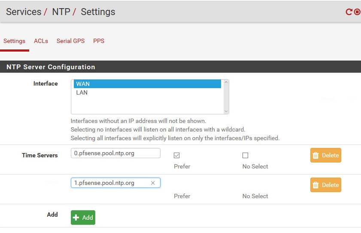Click the Interface field label
The height and width of the screenshot is (233, 361).
[46, 84]
